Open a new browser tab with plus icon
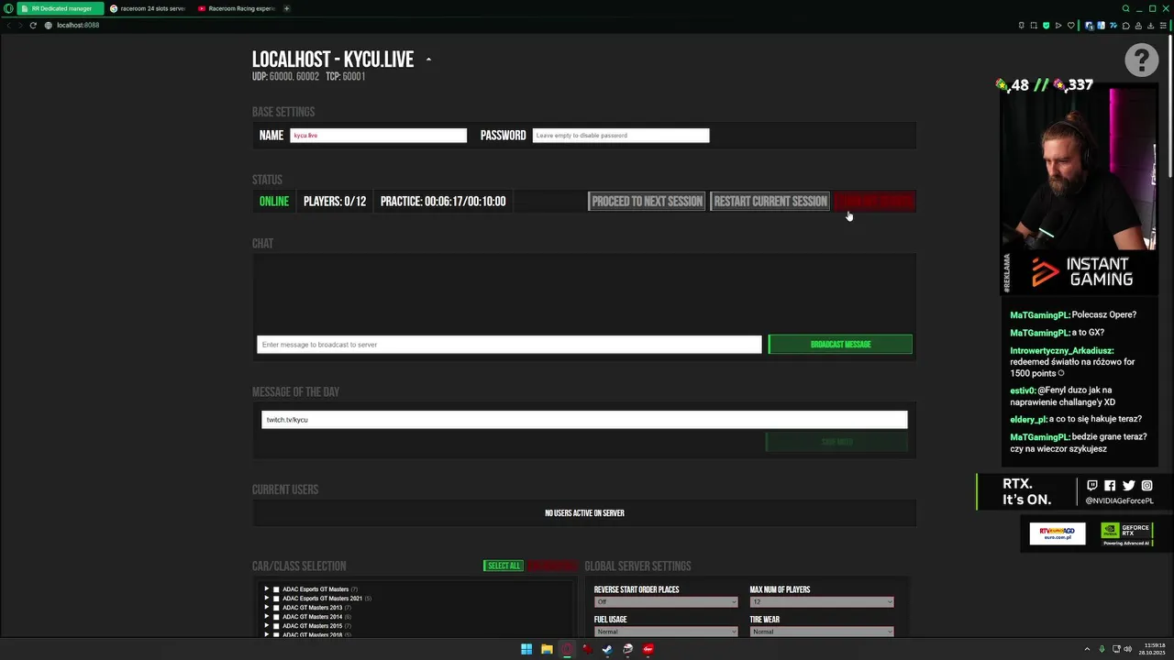Image resolution: width=1174 pixels, height=660 pixels. (x=286, y=8)
